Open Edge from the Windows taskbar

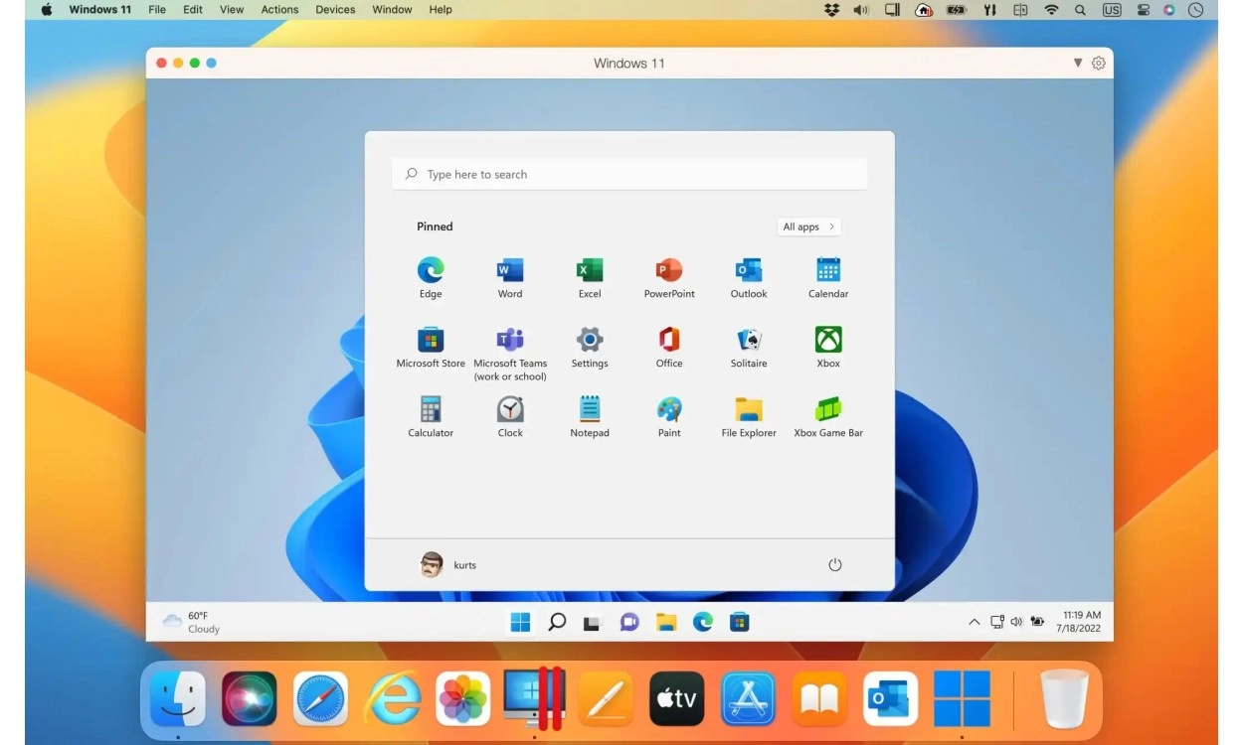point(702,622)
